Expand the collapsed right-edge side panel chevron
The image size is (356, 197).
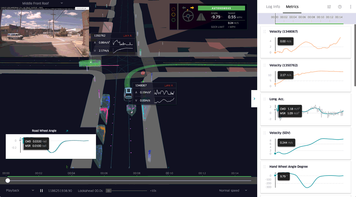tap(254, 98)
